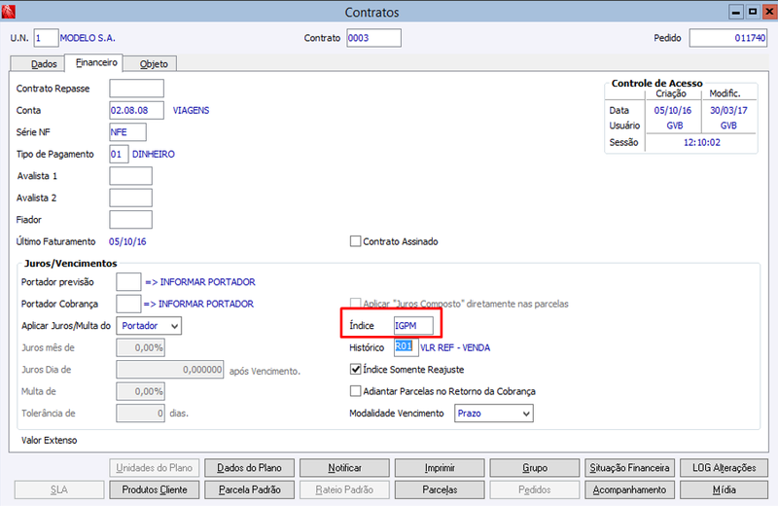The width and height of the screenshot is (778, 506).
Task: Open the Parcelas button
Action: 440,489
